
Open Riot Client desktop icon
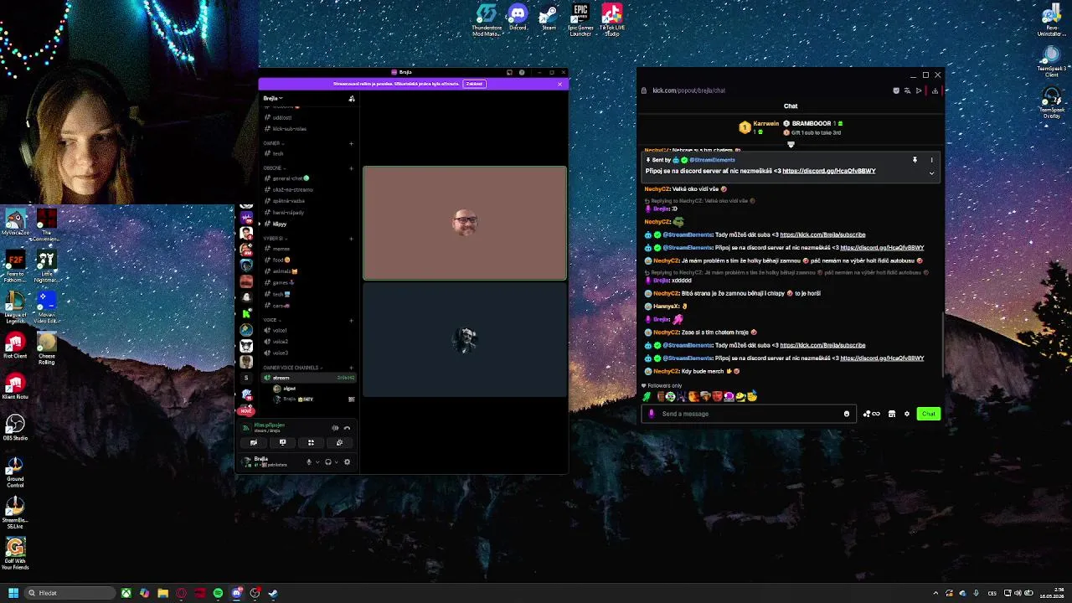pyautogui.click(x=15, y=345)
